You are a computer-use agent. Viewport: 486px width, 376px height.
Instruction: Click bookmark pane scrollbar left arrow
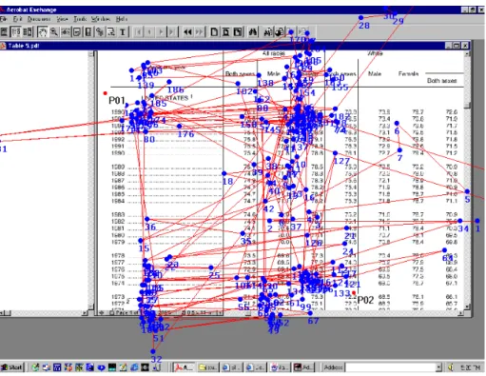2,313
